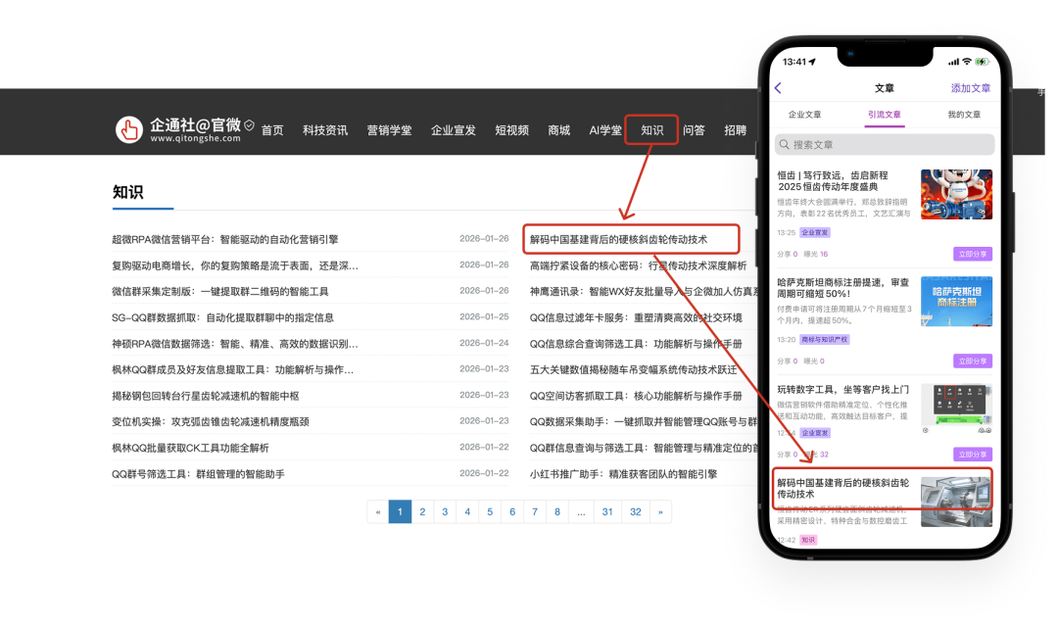The width and height of the screenshot is (1058, 625).
Task: Open the AI学堂 navigation item
Action: click(x=605, y=130)
